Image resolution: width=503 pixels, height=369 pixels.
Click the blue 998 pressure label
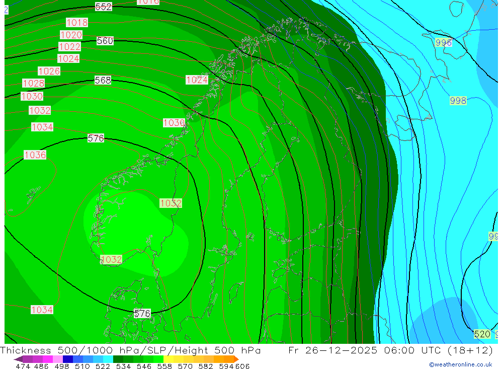[x=458, y=101]
